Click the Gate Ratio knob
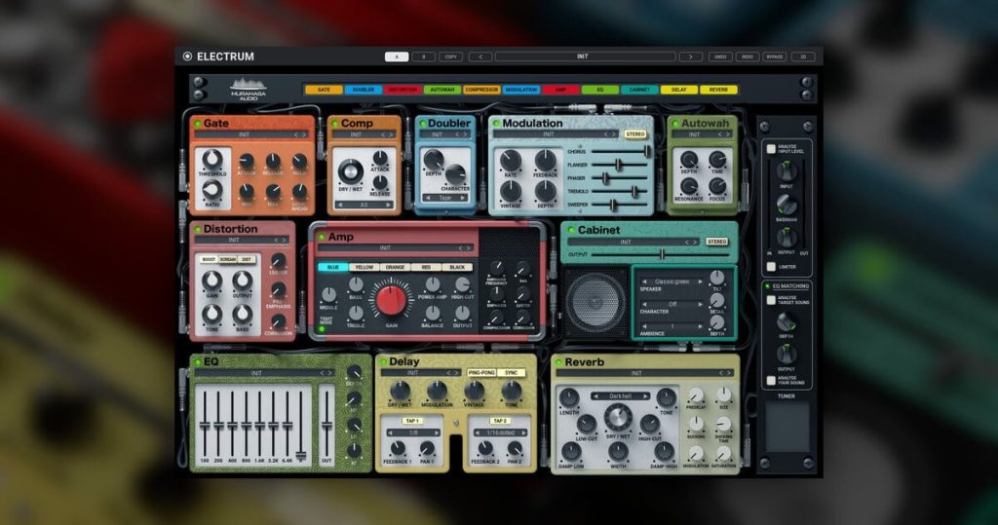This screenshot has height=525, width=998. (211, 190)
